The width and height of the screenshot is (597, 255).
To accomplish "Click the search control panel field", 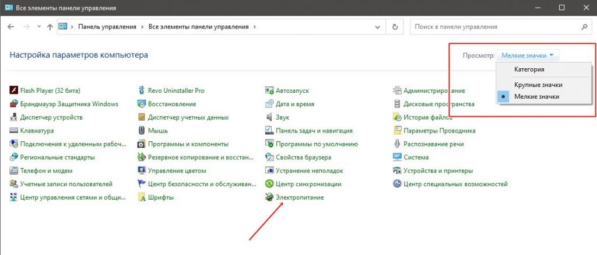I will pos(496,27).
